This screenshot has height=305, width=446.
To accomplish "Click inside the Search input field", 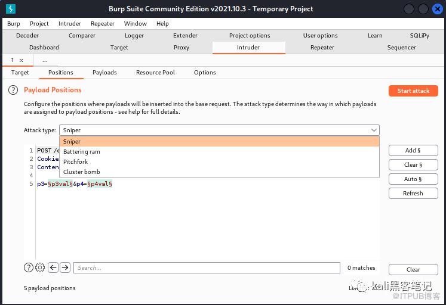I will click(207, 268).
